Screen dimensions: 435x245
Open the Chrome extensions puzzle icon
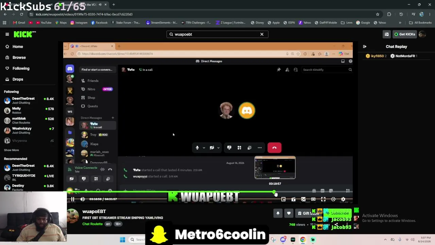(389, 14)
